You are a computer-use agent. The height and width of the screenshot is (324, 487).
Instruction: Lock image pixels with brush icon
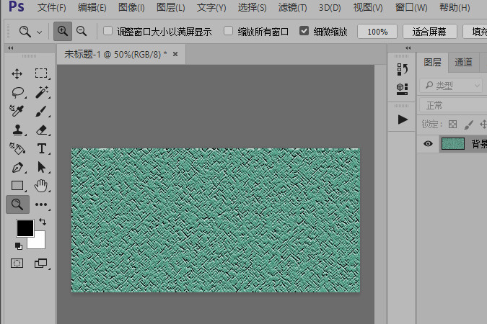click(469, 125)
